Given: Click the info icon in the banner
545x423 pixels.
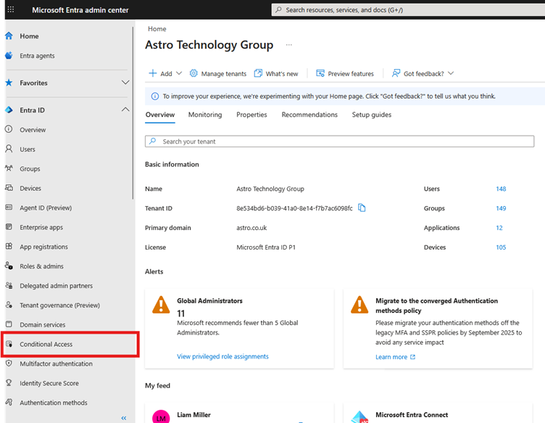Looking at the screenshot, I should pos(154,96).
